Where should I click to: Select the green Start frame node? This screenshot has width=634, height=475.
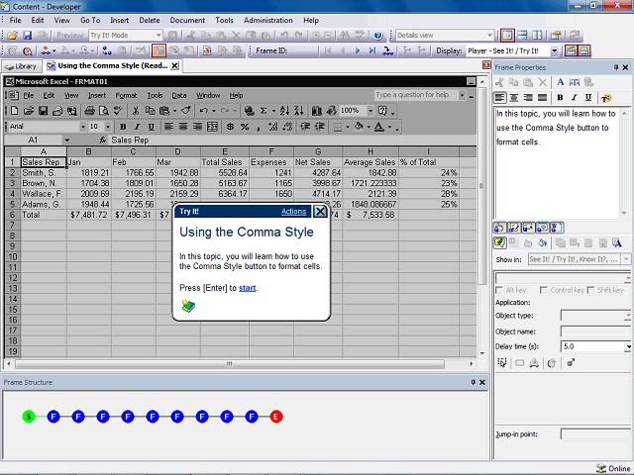click(29, 417)
